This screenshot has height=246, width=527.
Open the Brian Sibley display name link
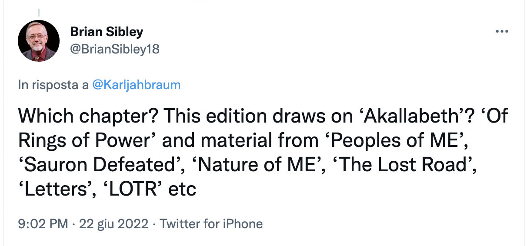coord(107,32)
